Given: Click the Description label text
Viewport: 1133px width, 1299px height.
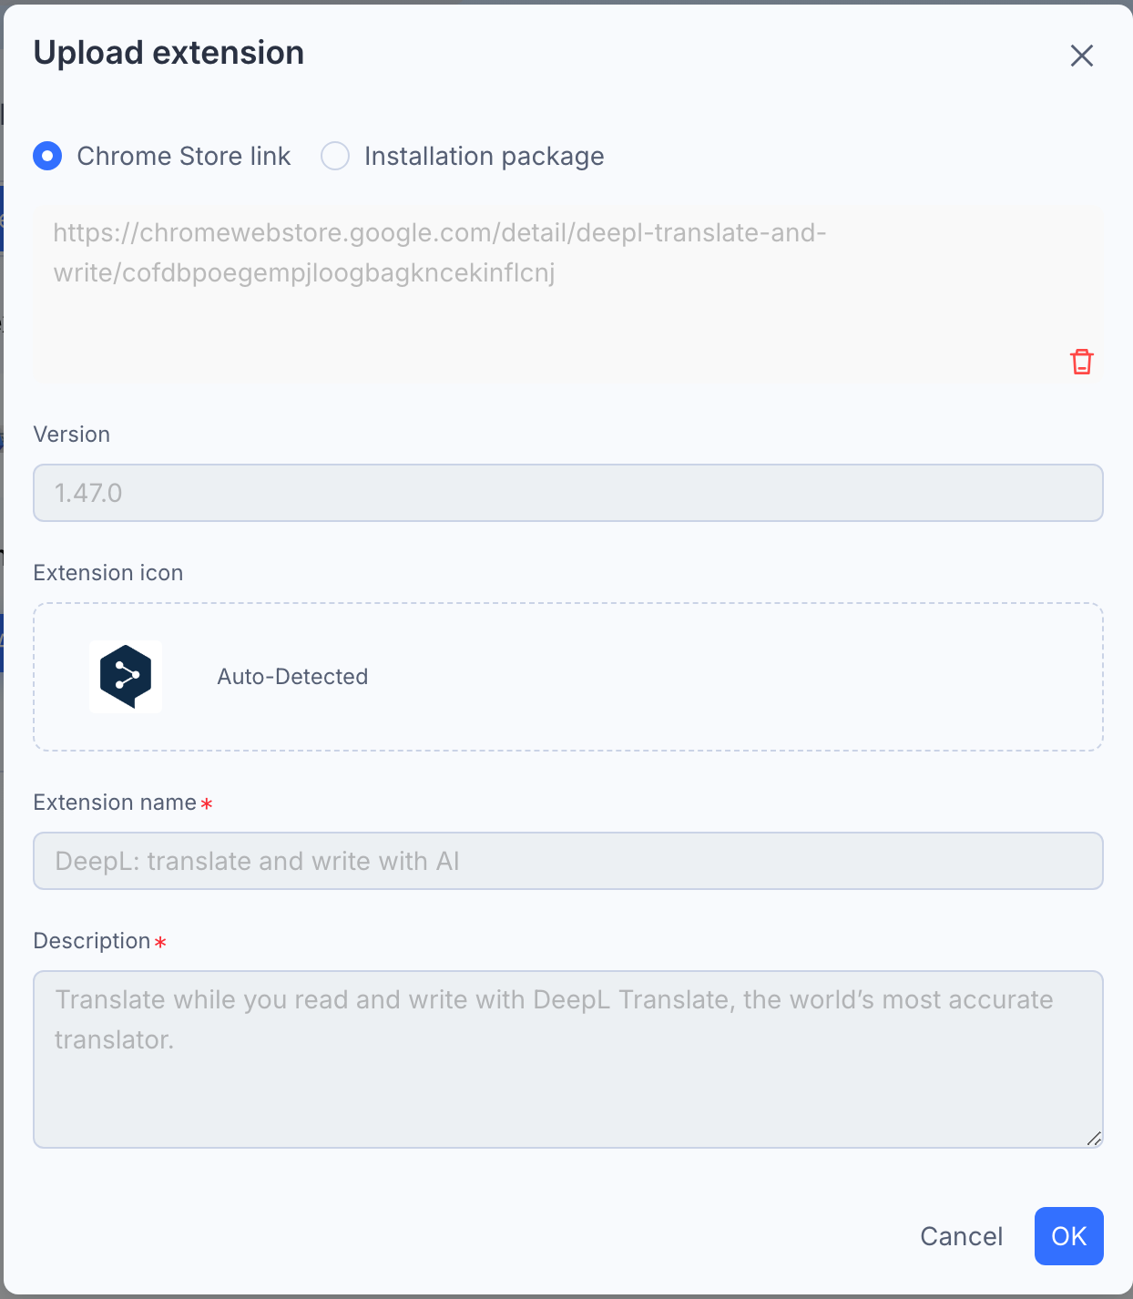Looking at the screenshot, I should click(x=92, y=941).
